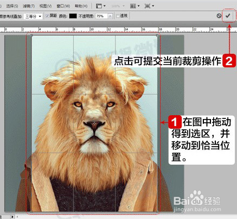This screenshot has height=219, width=237.
Task: Open the 滤镜(T) menu
Action: tap(29, 6)
